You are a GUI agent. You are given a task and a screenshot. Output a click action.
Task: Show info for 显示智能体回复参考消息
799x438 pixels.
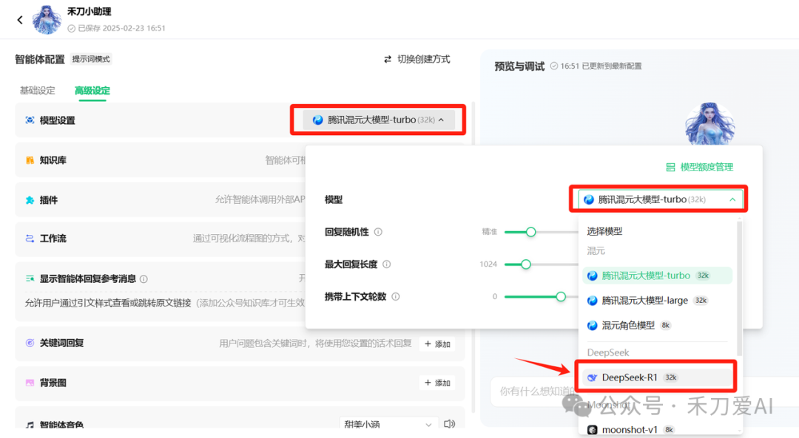click(144, 278)
